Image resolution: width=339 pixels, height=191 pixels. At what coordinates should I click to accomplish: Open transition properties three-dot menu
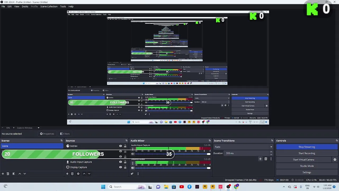click(271, 159)
